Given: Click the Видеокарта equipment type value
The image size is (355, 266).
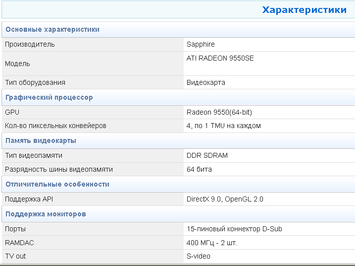Looking at the screenshot, I should [205, 82].
